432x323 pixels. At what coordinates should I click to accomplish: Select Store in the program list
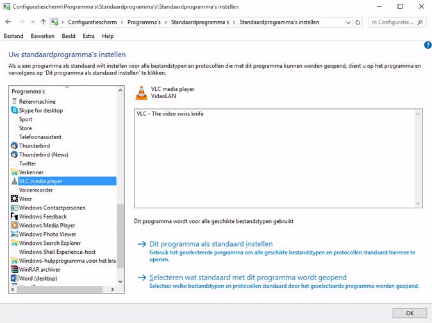click(26, 128)
